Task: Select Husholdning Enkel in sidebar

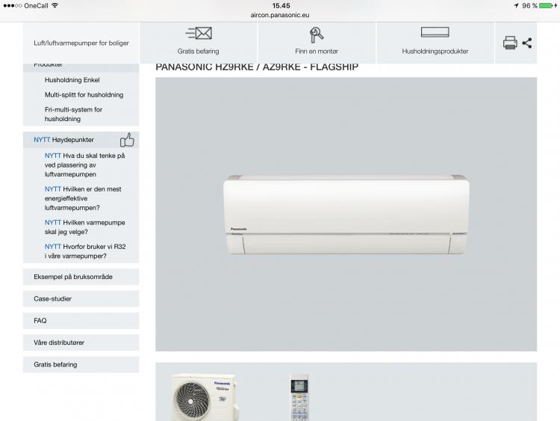Action: pyautogui.click(x=72, y=80)
